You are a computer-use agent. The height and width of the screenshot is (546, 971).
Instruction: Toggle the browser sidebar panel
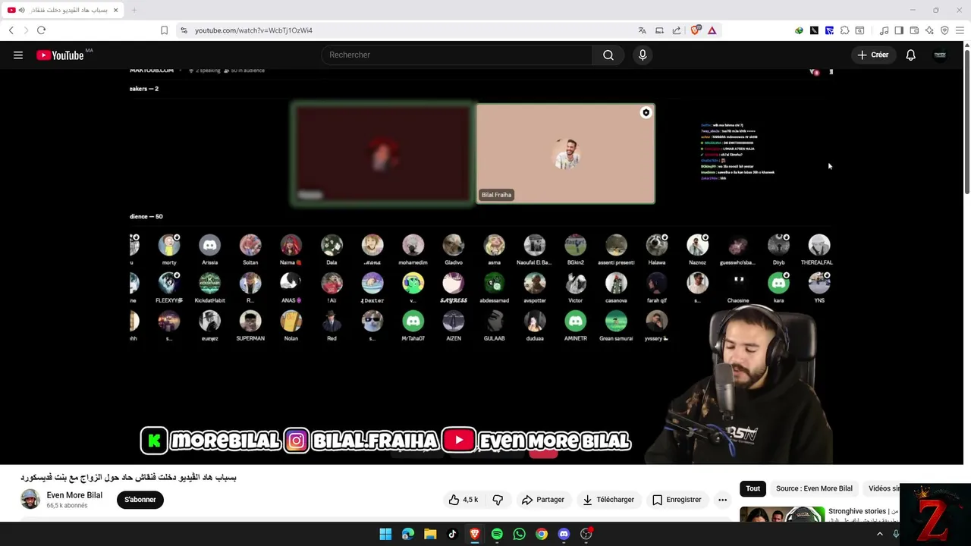[899, 30]
